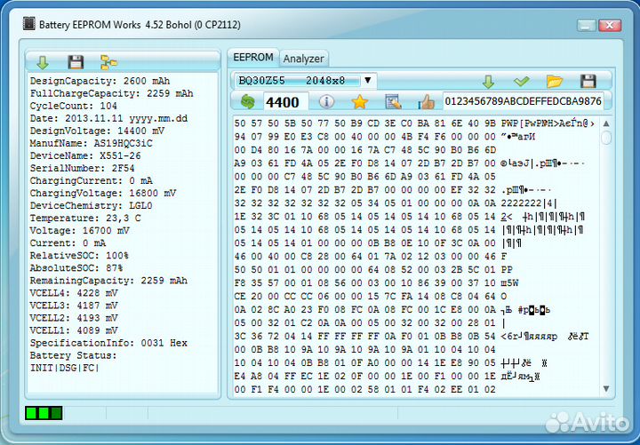Image resolution: width=640 pixels, height=445 pixels.
Task: Click the green progress bar indicator
Action: pyautogui.click(x=44, y=413)
